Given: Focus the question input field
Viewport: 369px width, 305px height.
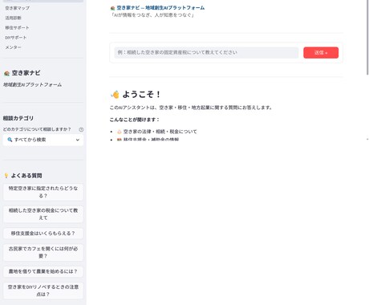Looking at the screenshot, I should (x=206, y=53).
